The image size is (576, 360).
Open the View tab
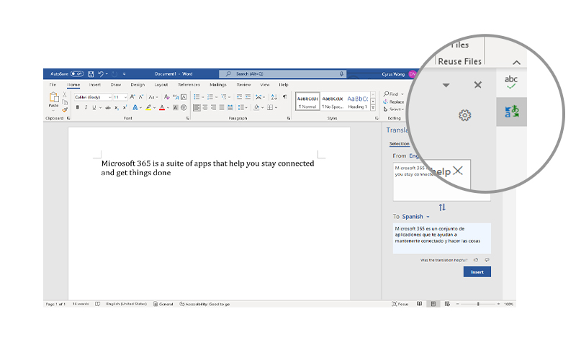click(x=265, y=85)
